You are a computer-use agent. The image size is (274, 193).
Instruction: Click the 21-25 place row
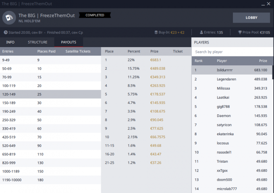click(x=146, y=163)
